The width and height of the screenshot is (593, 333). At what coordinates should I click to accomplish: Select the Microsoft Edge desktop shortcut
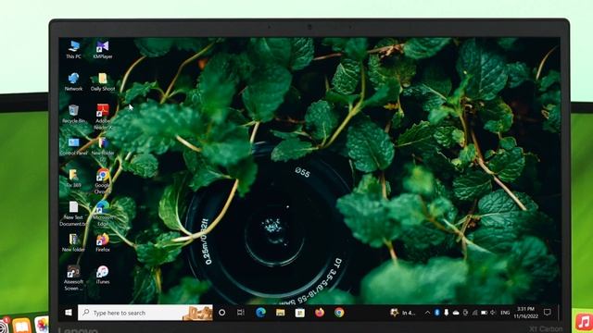(x=103, y=214)
